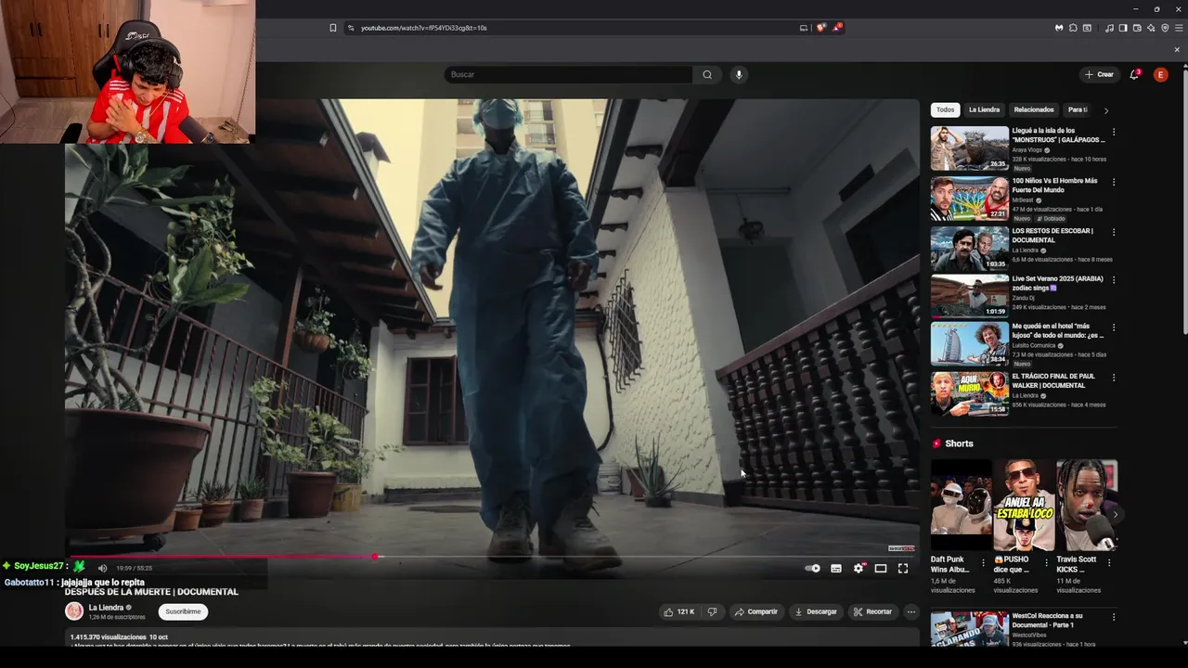Viewport: 1188px width, 668px height.
Task: Open Brave Rewards triangle icon
Action: pyautogui.click(x=836, y=28)
